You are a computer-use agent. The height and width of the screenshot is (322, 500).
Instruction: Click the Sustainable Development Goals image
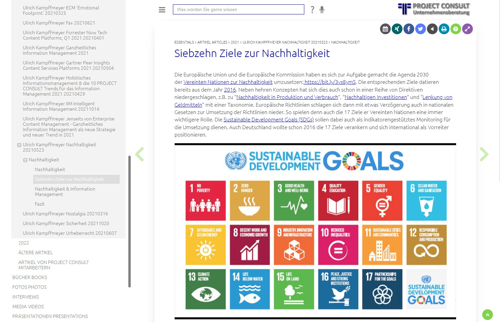(315, 231)
